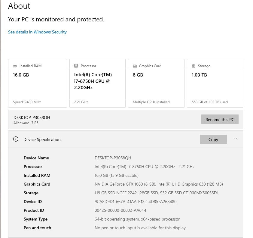The width and height of the screenshot is (253, 238).
Task: Click the Multiple GPUs installed text
Action: [x=151, y=102]
